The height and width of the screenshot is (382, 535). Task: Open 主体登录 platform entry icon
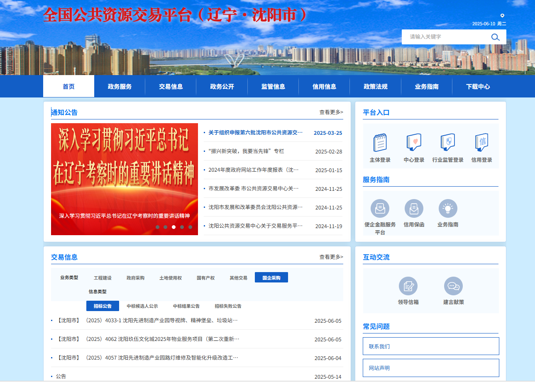coord(380,143)
